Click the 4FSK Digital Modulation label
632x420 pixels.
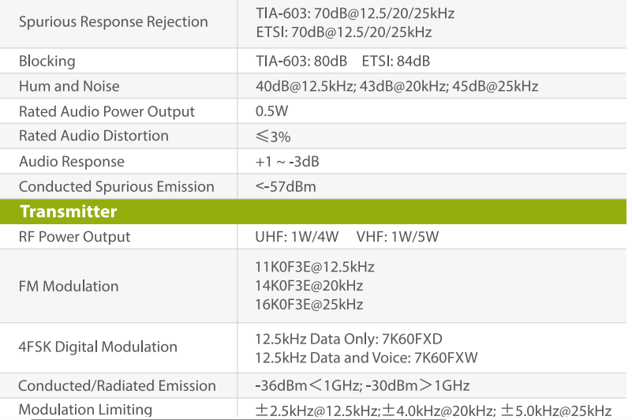coord(98,347)
